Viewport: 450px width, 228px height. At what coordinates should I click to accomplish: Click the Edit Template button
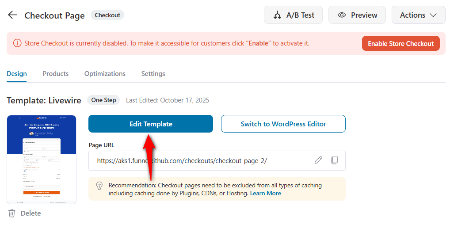[151, 124]
